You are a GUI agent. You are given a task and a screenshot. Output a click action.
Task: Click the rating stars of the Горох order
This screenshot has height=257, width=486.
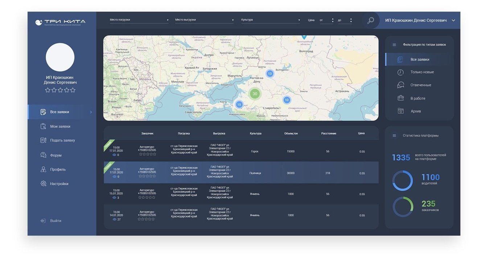[147, 154]
